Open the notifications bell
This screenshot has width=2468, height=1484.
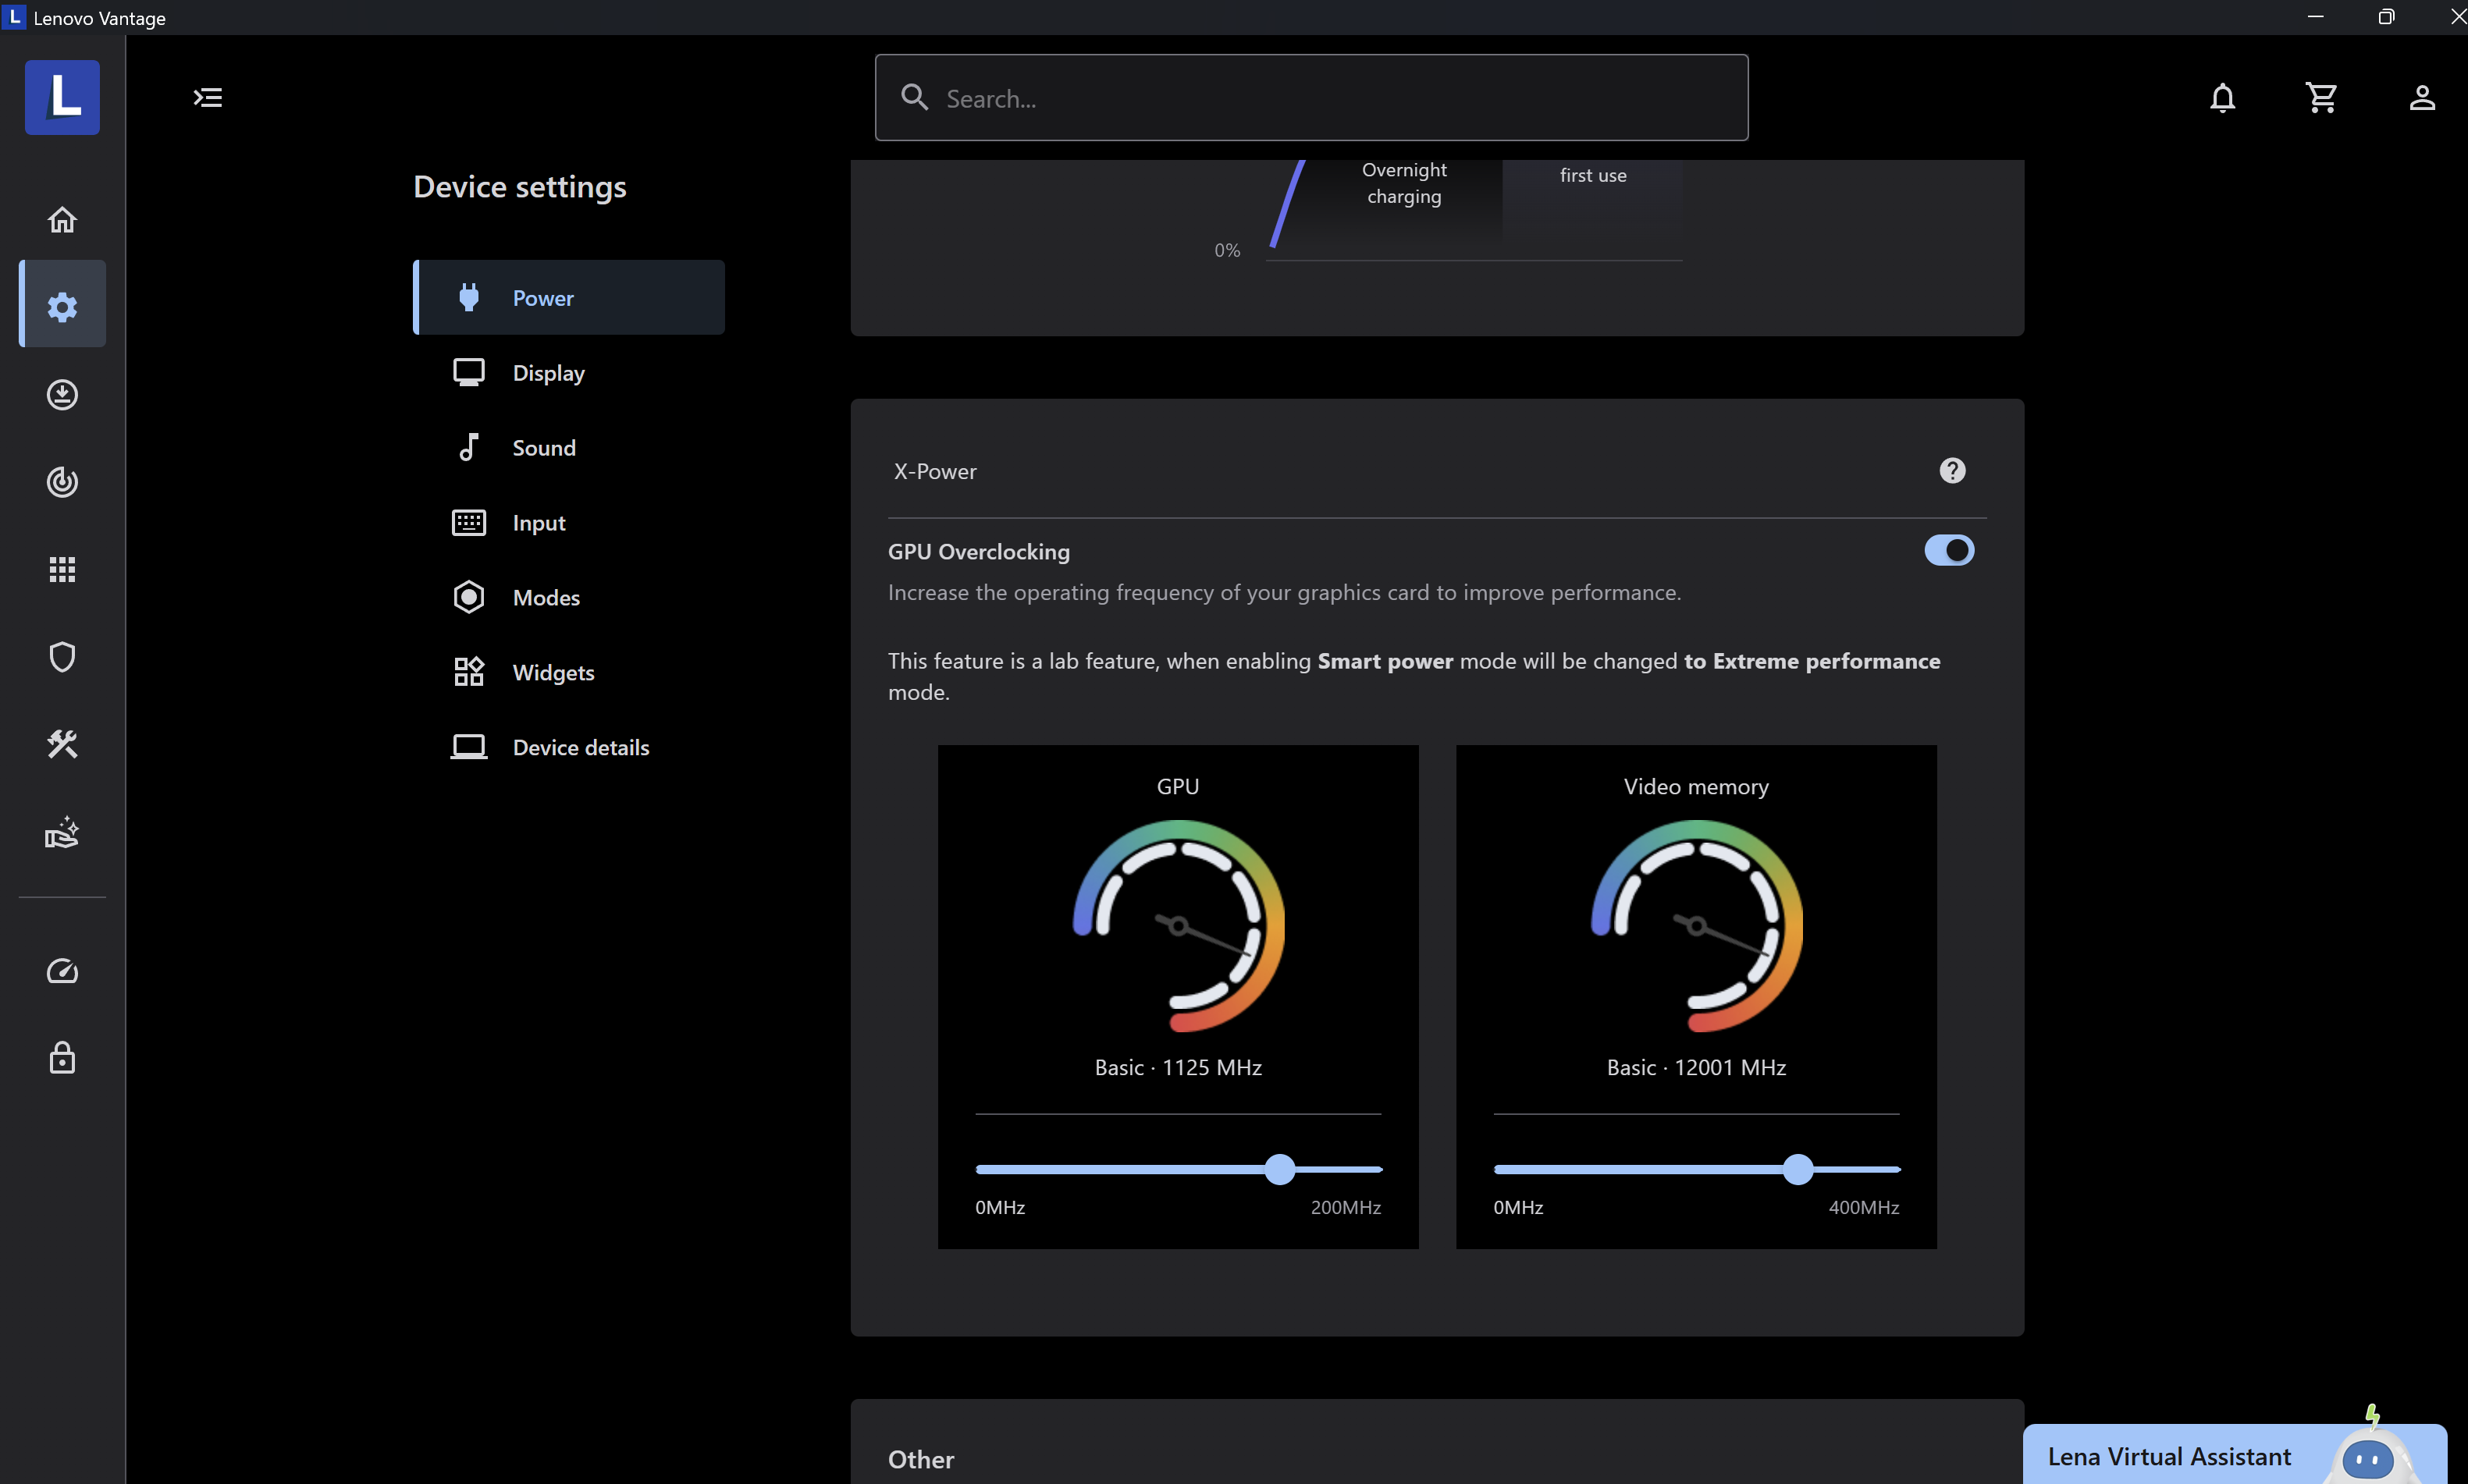[2222, 97]
